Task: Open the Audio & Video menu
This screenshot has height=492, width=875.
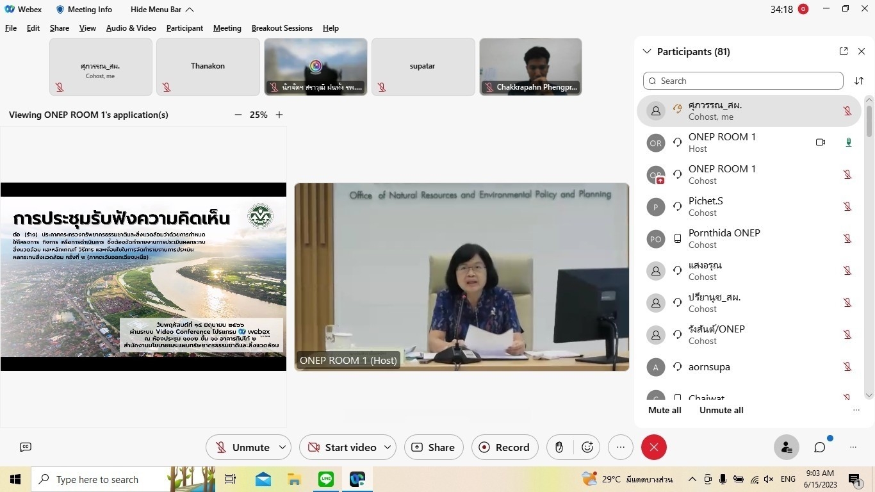Action: pos(131,28)
